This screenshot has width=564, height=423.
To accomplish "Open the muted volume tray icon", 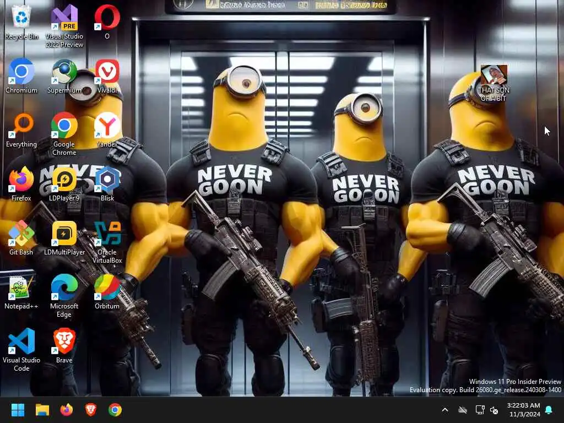I will (494, 410).
